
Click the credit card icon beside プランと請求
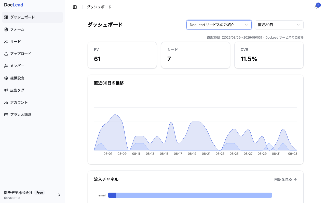point(6,115)
